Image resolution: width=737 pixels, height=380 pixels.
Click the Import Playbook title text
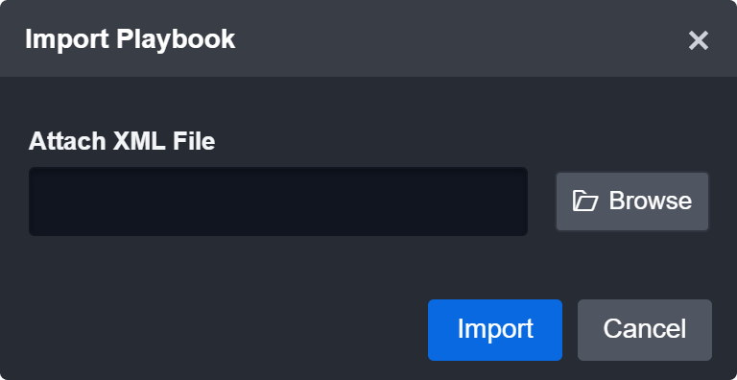[x=131, y=38]
